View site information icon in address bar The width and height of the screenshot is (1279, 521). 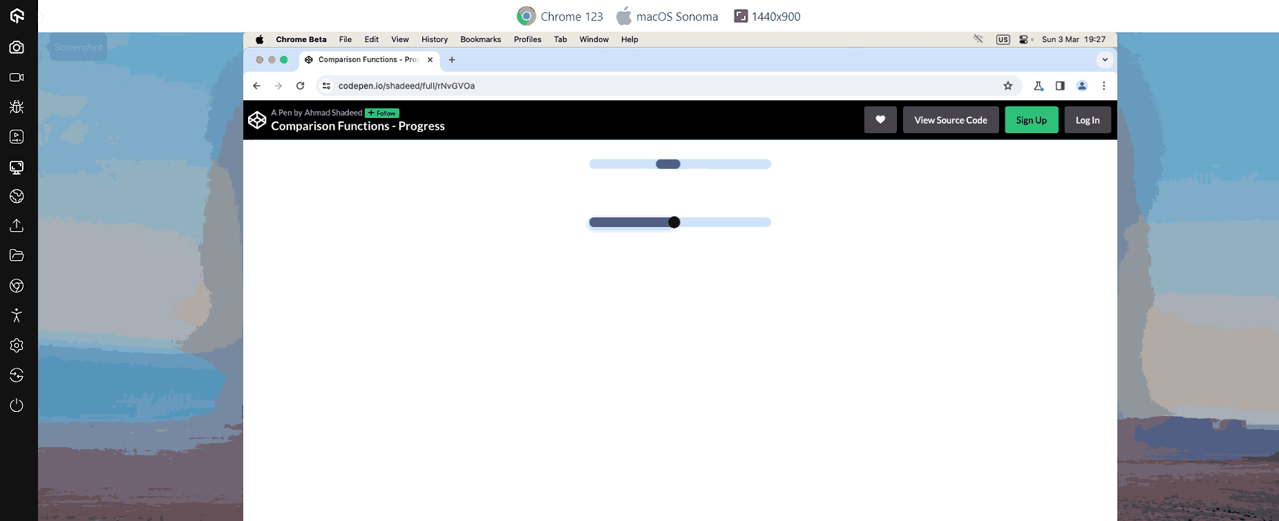pos(327,86)
